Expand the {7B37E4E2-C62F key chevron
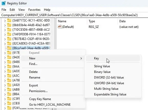The height and width of the screenshot is (110, 148). point(5,39)
